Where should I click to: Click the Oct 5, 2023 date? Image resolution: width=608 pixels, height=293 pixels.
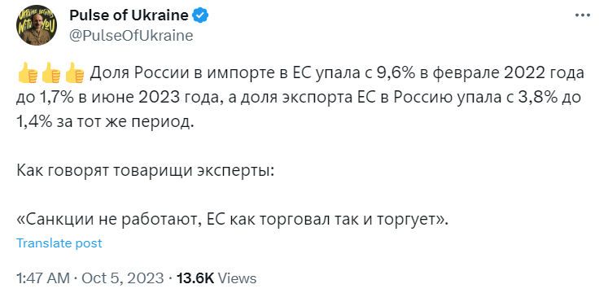(x=123, y=278)
